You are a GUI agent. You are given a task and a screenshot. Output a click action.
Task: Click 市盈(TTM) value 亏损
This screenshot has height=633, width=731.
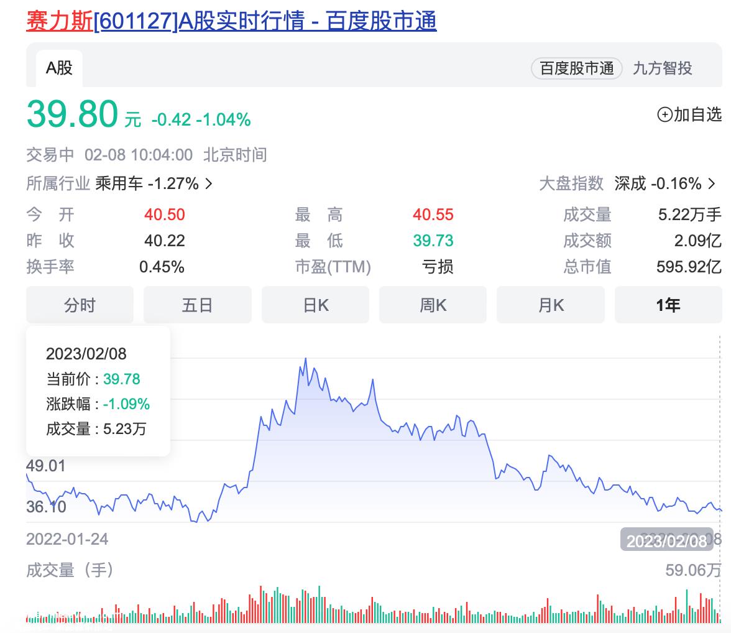tap(438, 267)
